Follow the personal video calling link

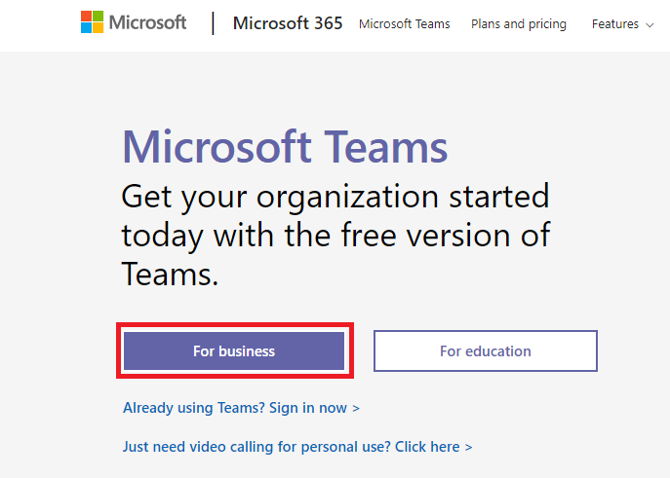pyautogui.click(x=296, y=447)
